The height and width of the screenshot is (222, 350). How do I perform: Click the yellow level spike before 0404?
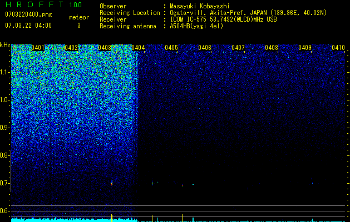pos(112,218)
